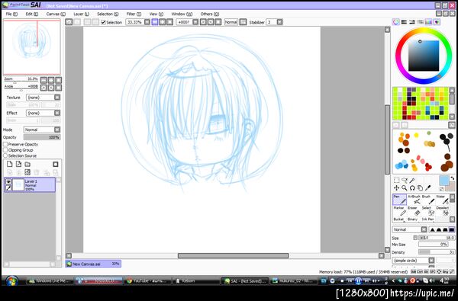Screen dimensions: 458x301
Task: Open the Filter menu
Action: pos(134,14)
